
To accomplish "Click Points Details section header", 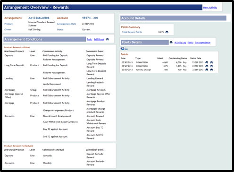I will (145, 42).
